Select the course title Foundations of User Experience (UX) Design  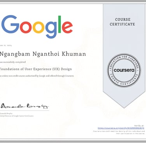36,69
